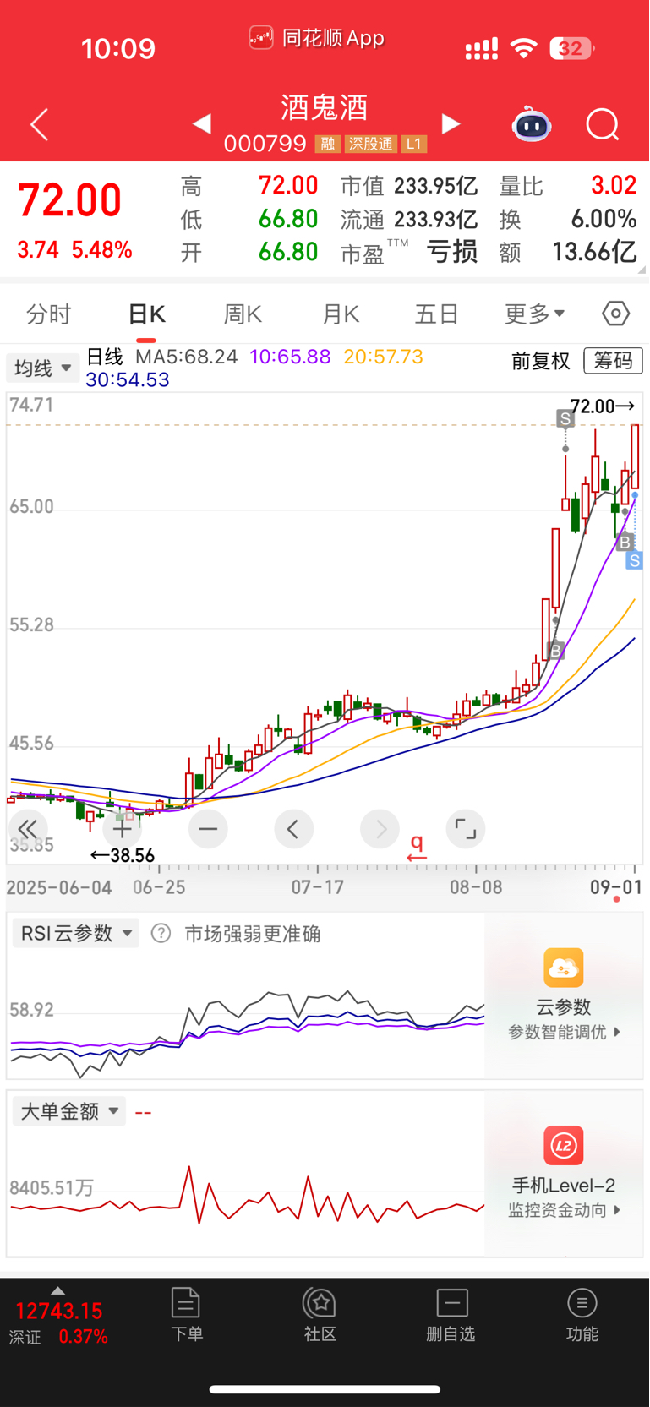Tap the stock name 酒鬼酒

(x=325, y=108)
